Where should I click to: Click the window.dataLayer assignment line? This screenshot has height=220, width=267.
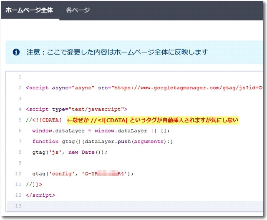[101, 131]
